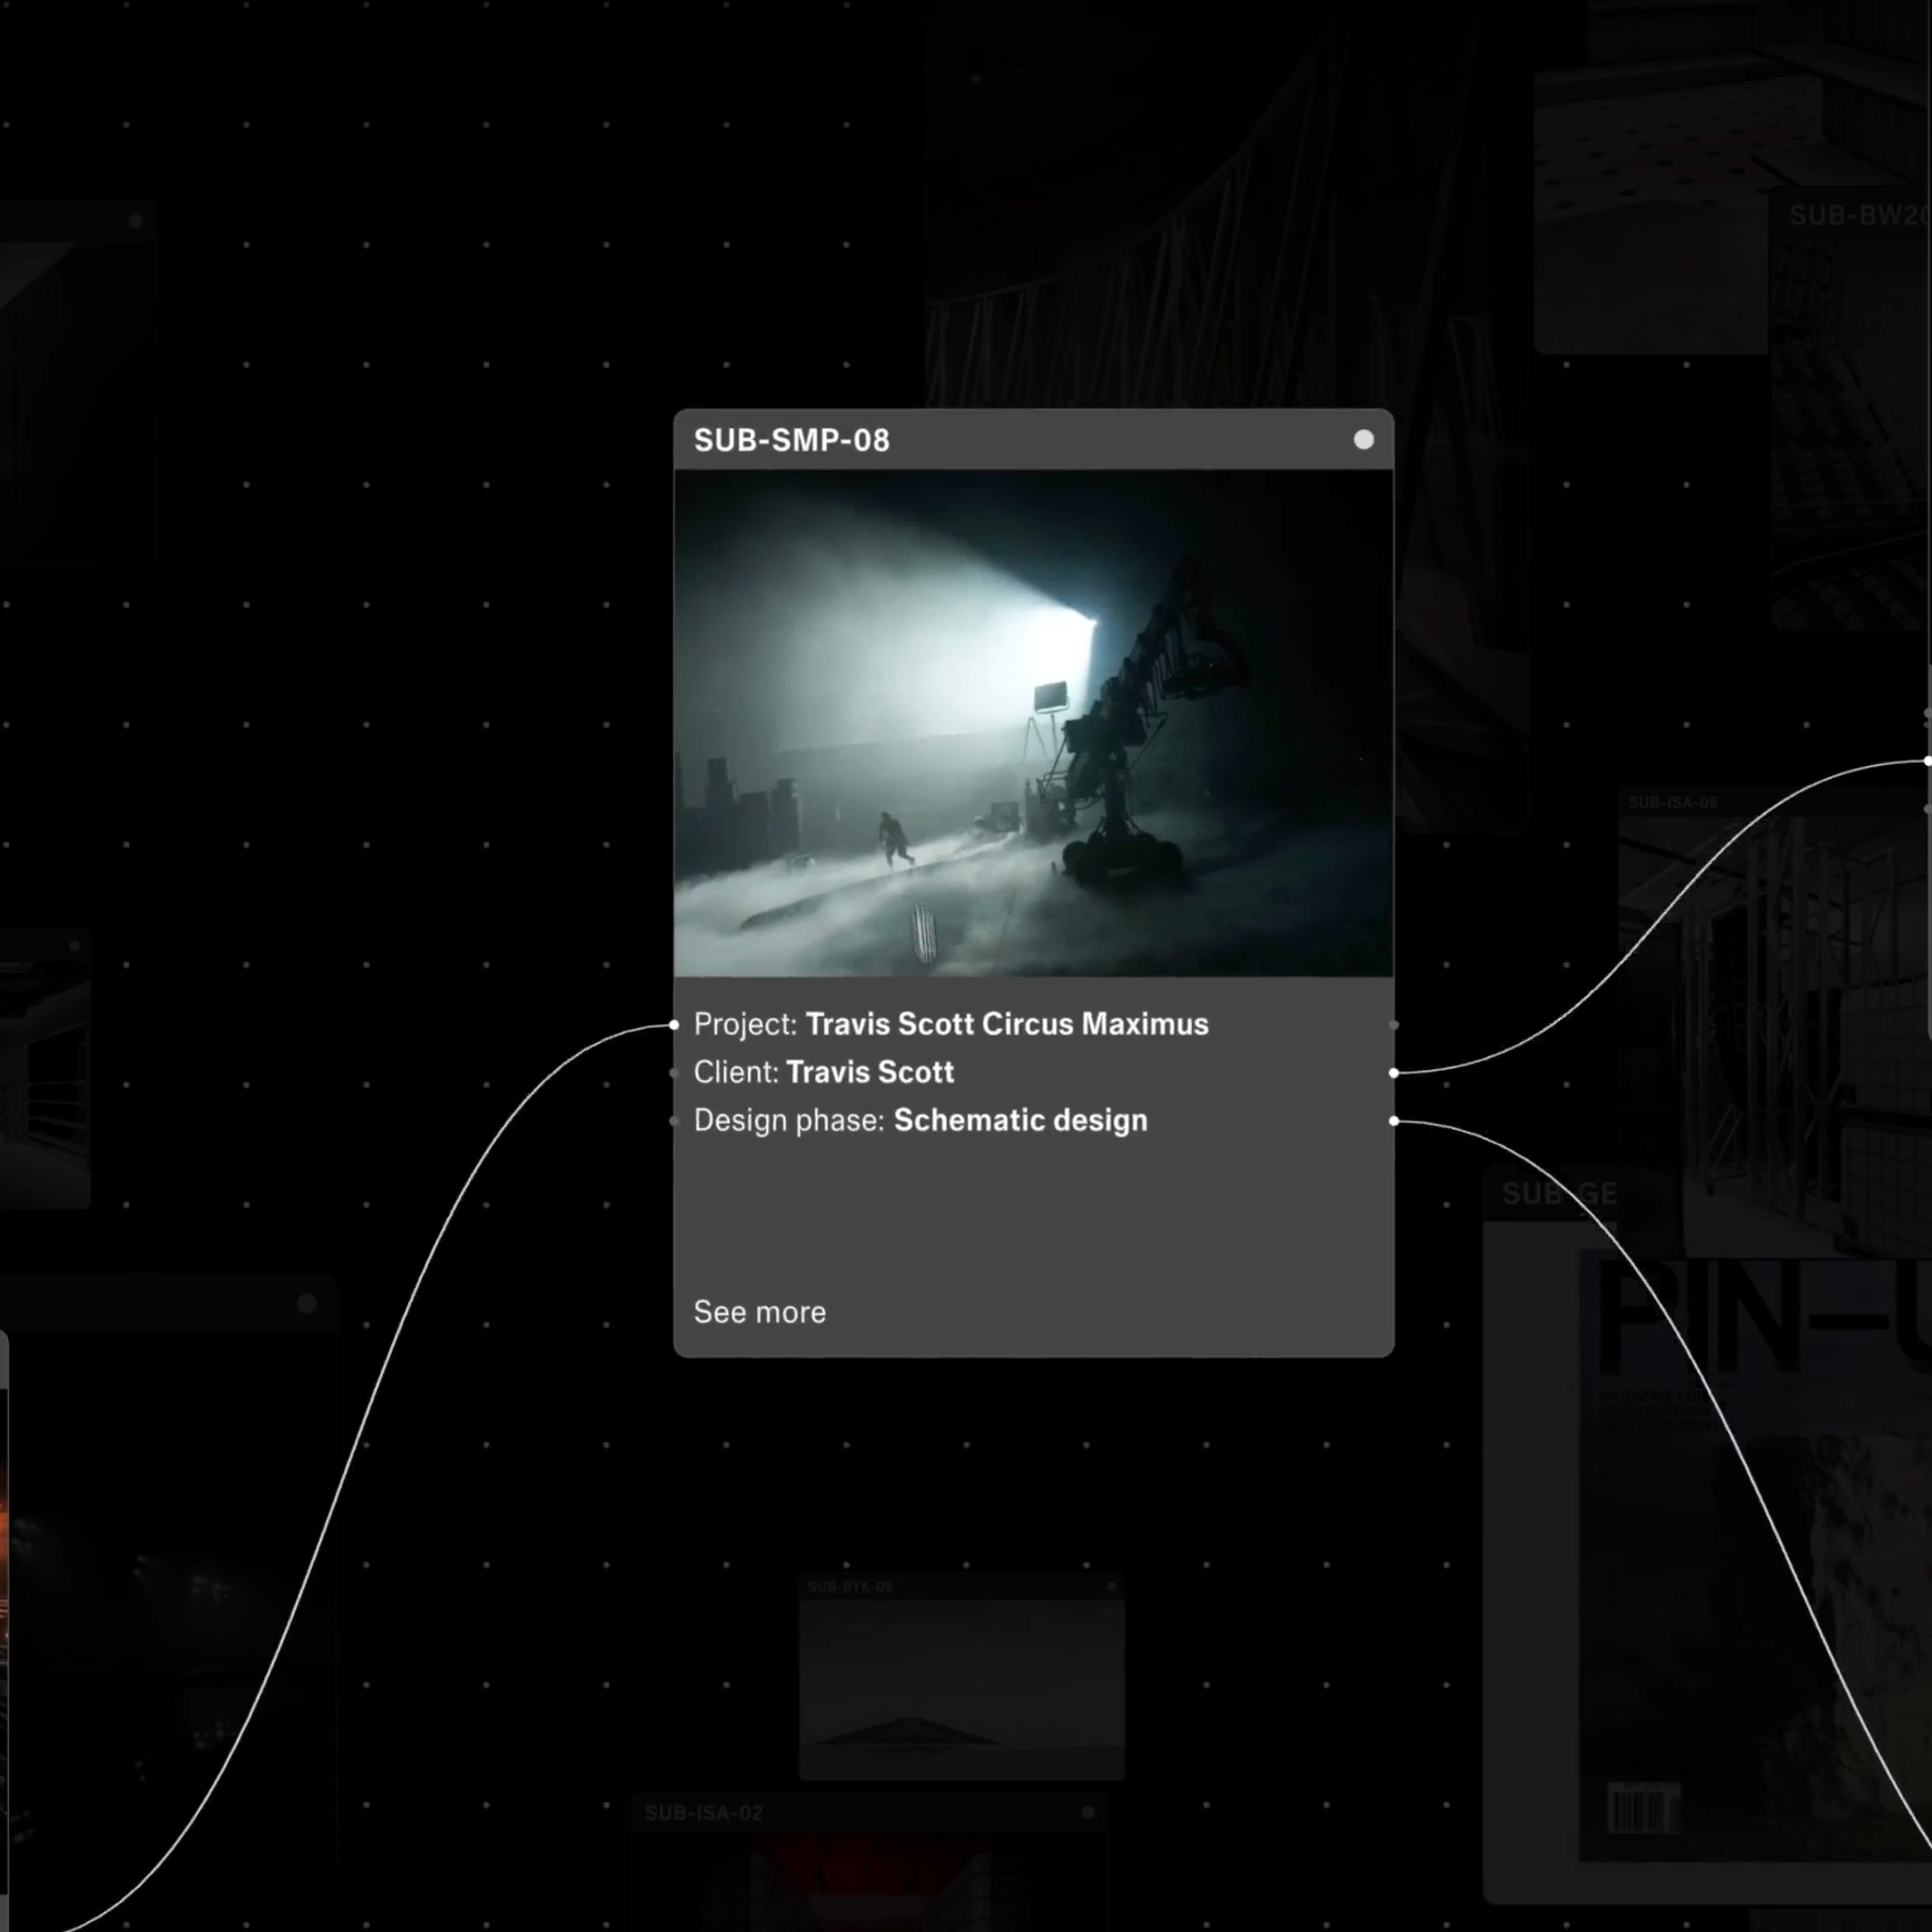The width and height of the screenshot is (1932, 1932).
Task: Click the right connector port on Design phase row
Action: [1394, 1121]
